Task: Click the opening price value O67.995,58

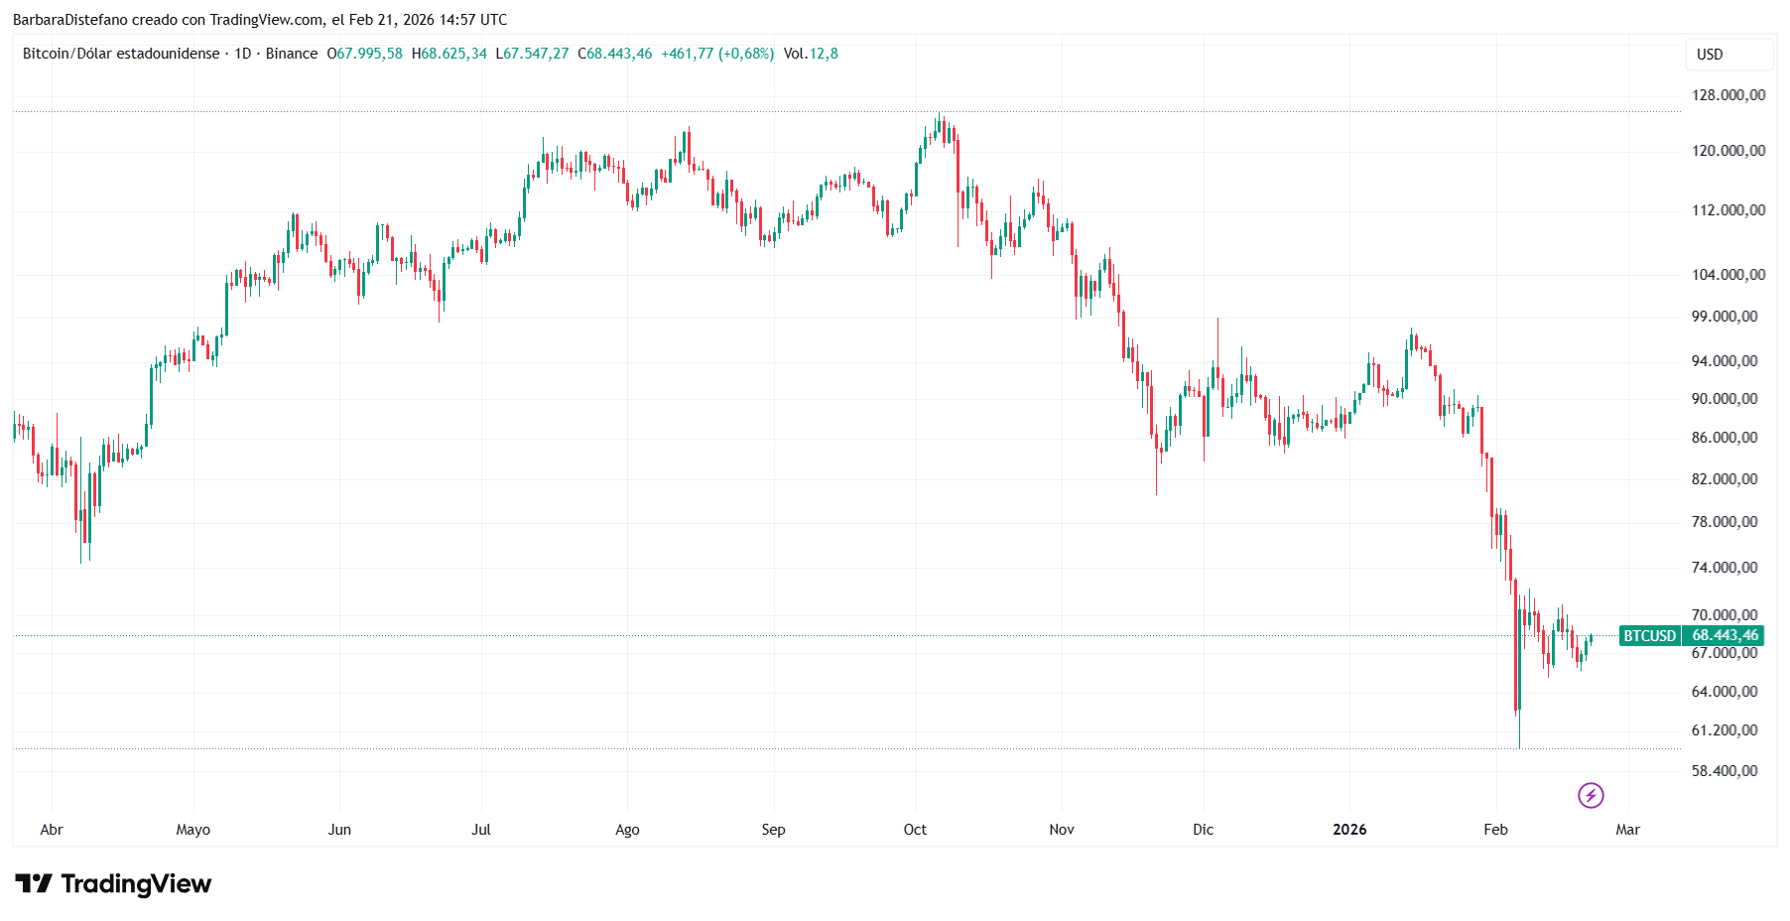Action: [x=365, y=54]
